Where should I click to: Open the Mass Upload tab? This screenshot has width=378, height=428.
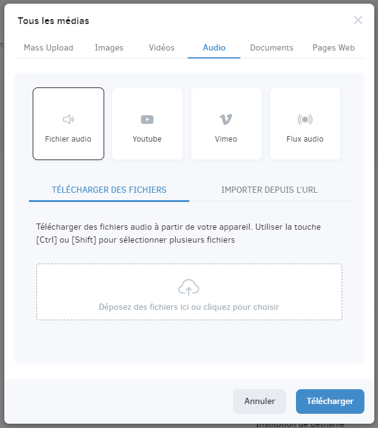tap(48, 48)
